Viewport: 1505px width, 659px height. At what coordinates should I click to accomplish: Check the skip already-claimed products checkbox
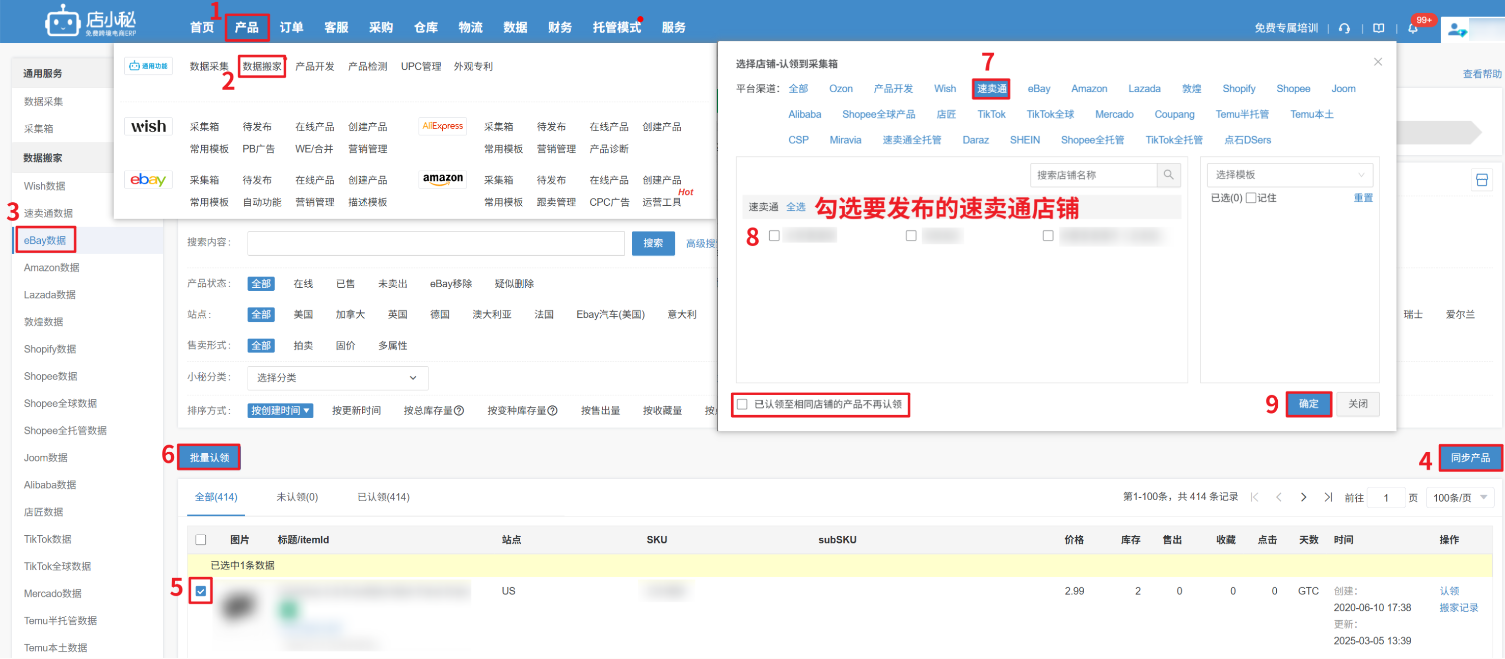click(743, 404)
